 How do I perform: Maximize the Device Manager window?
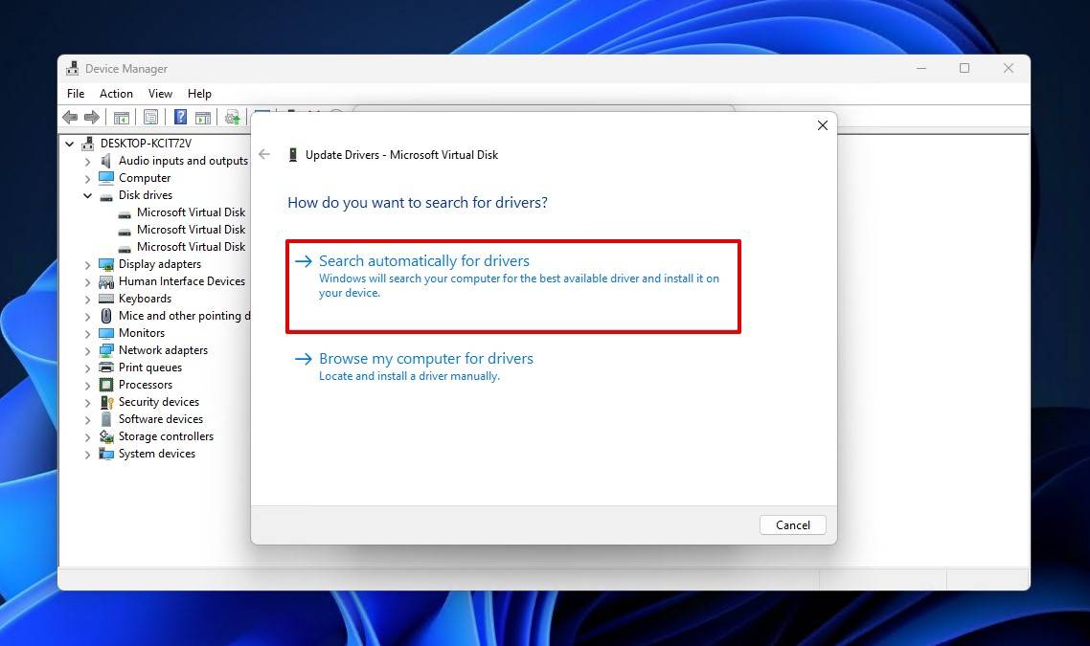pyautogui.click(x=965, y=68)
